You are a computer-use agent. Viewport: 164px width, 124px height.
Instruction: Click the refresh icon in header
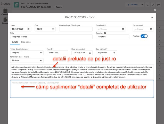point(153,5)
